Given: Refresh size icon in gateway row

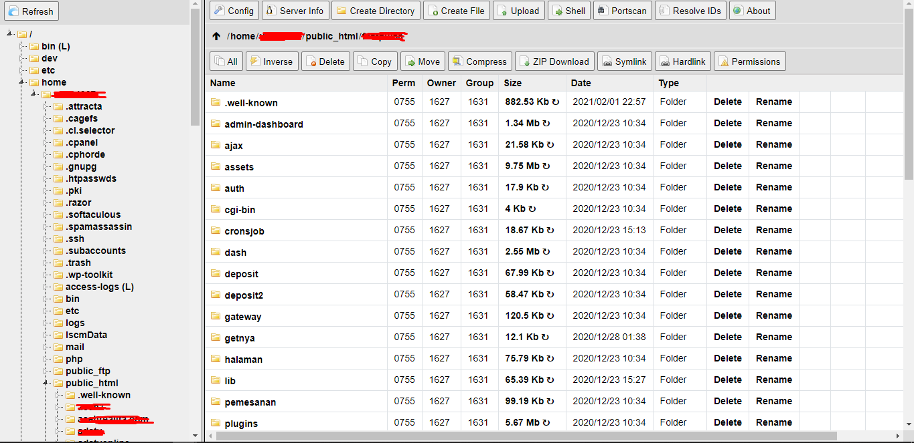Looking at the screenshot, I should pyautogui.click(x=550, y=316).
